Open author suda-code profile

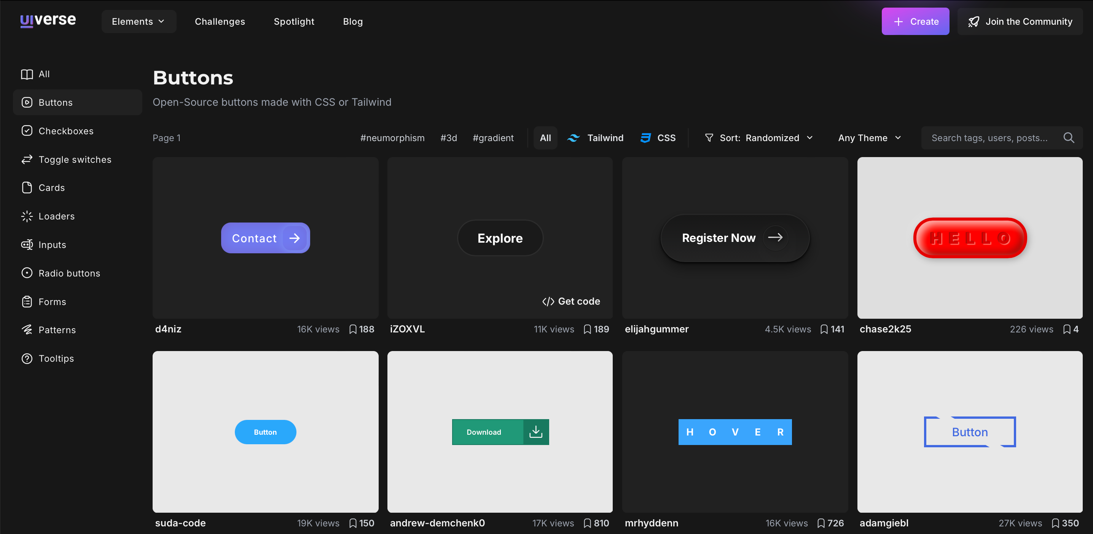180,523
